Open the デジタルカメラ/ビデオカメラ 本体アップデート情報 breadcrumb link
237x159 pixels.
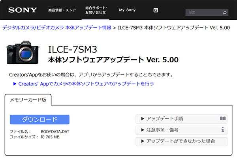point(56,28)
